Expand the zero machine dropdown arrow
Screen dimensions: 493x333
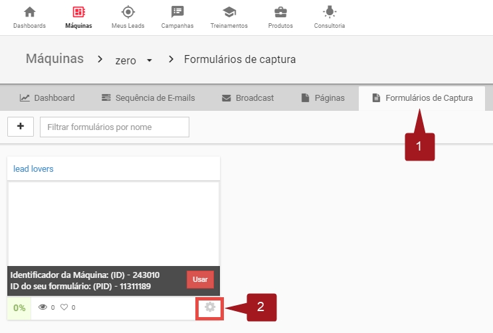(149, 60)
